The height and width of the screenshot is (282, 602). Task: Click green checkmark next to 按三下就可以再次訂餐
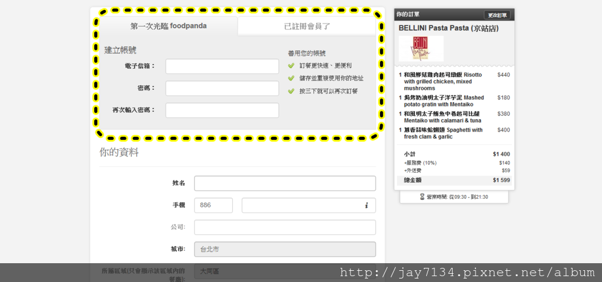click(292, 91)
